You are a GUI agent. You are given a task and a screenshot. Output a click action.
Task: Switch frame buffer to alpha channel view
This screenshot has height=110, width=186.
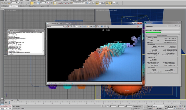[77, 26]
